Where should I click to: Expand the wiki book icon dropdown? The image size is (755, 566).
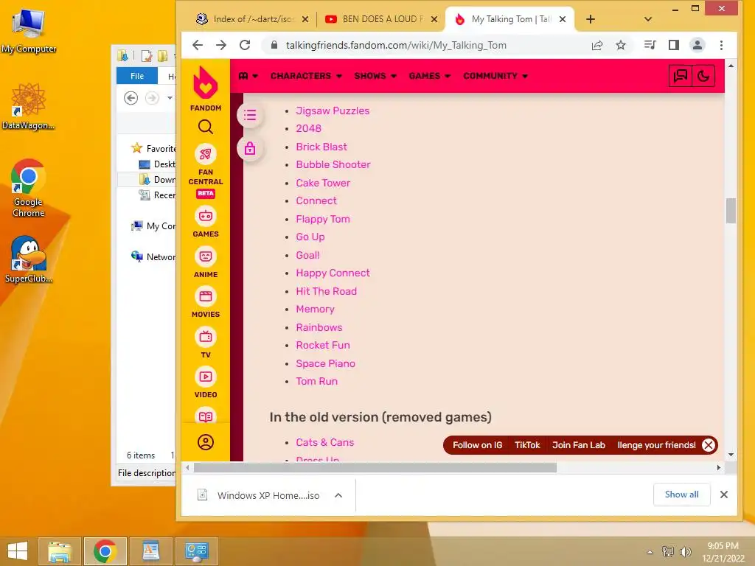click(x=248, y=76)
